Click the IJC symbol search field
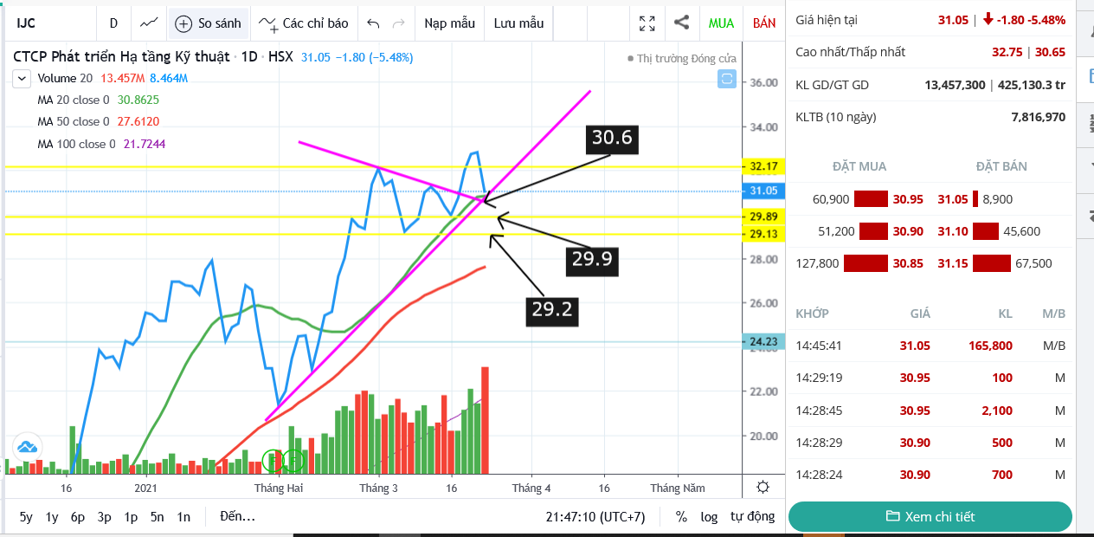The height and width of the screenshot is (537, 1094). click(50, 23)
